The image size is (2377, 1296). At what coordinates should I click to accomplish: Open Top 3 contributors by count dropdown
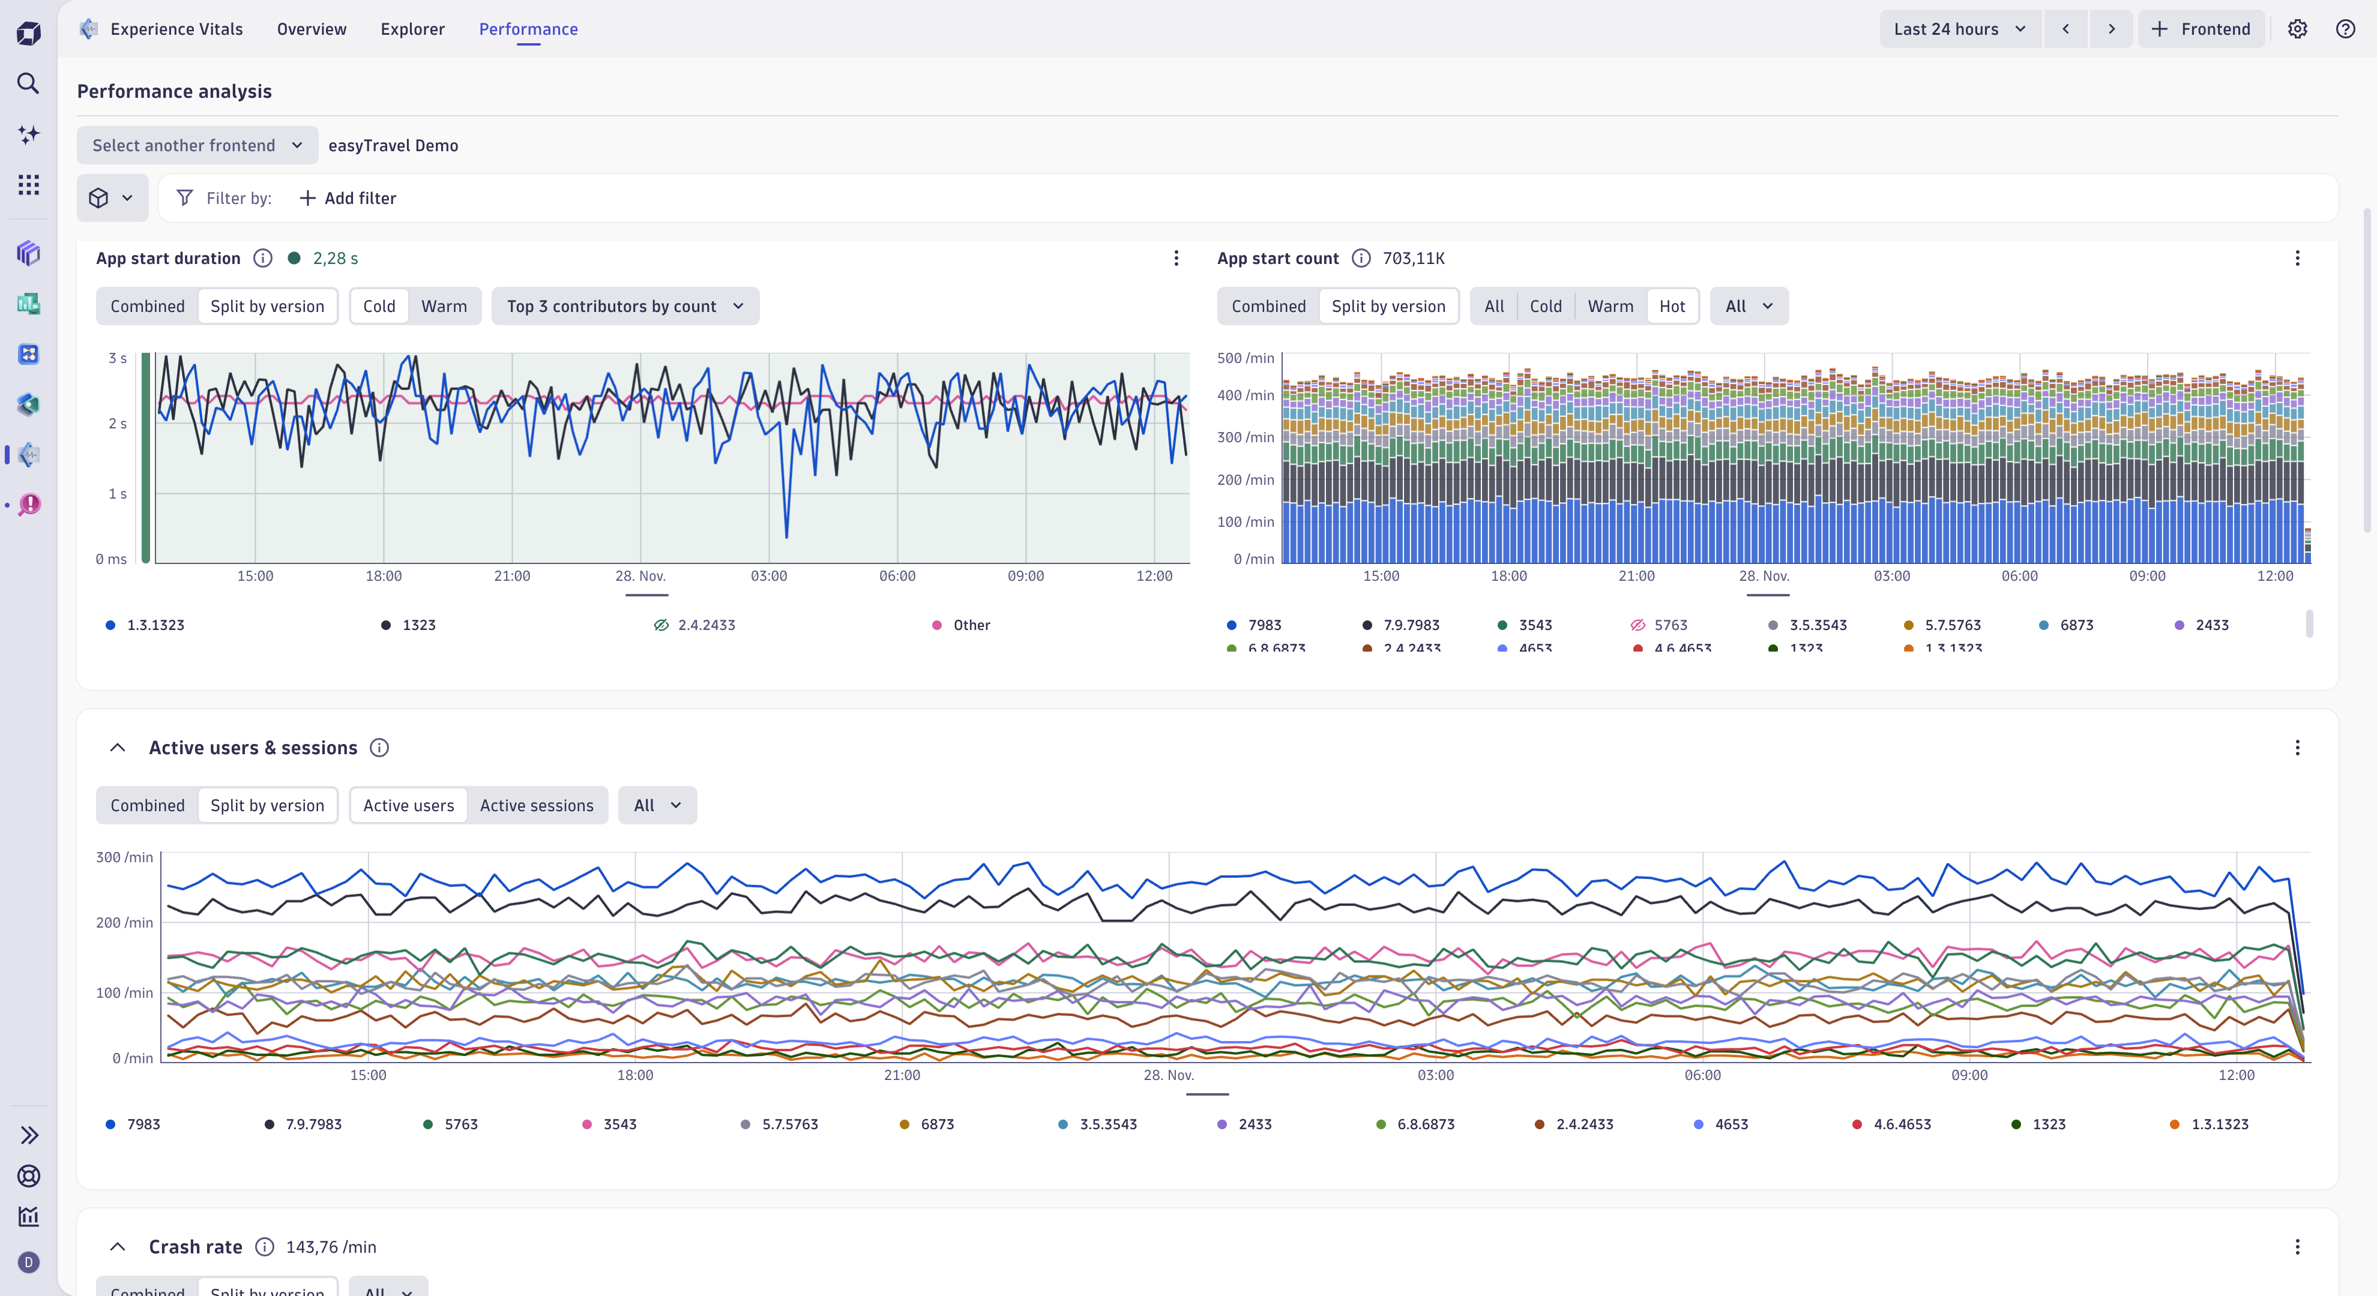click(x=625, y=306)
